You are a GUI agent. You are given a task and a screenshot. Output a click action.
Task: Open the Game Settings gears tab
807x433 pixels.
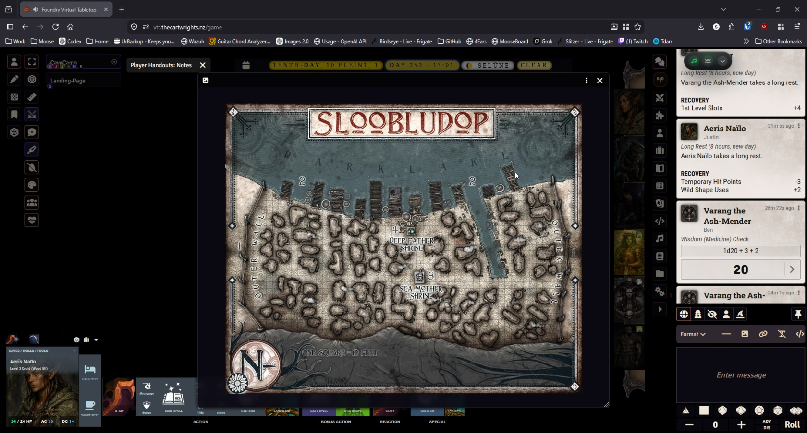coord(660,292)
